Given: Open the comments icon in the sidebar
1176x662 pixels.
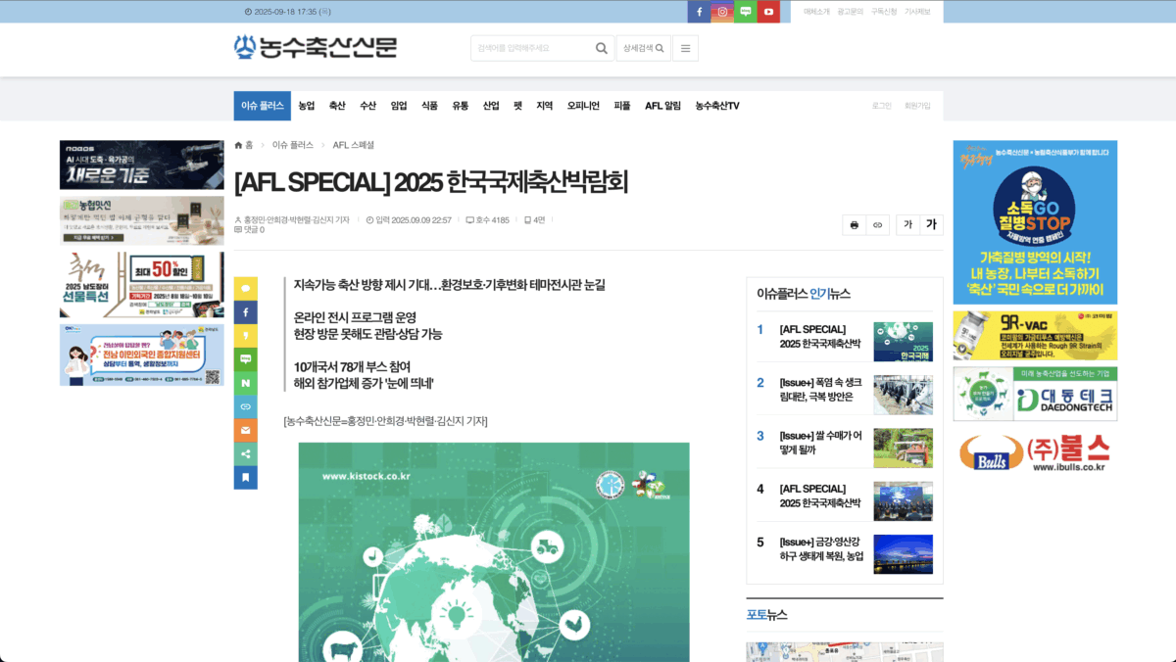Looking at the screenshot, I should [x=245, y=288].
